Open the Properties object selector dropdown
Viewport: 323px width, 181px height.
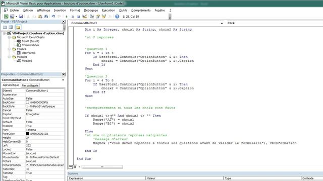click(x=63, y=80)
